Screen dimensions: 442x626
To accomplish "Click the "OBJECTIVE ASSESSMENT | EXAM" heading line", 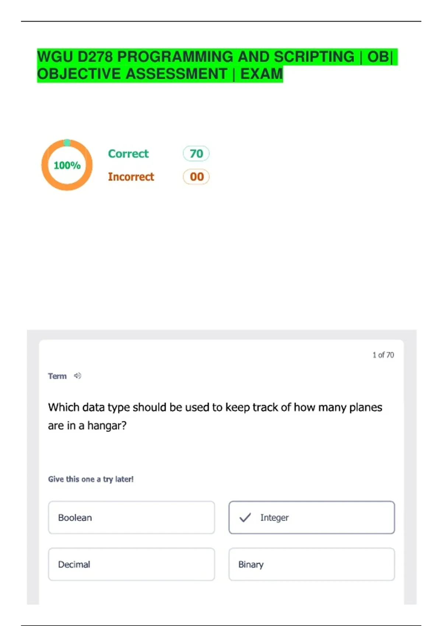I will [160, 74].
